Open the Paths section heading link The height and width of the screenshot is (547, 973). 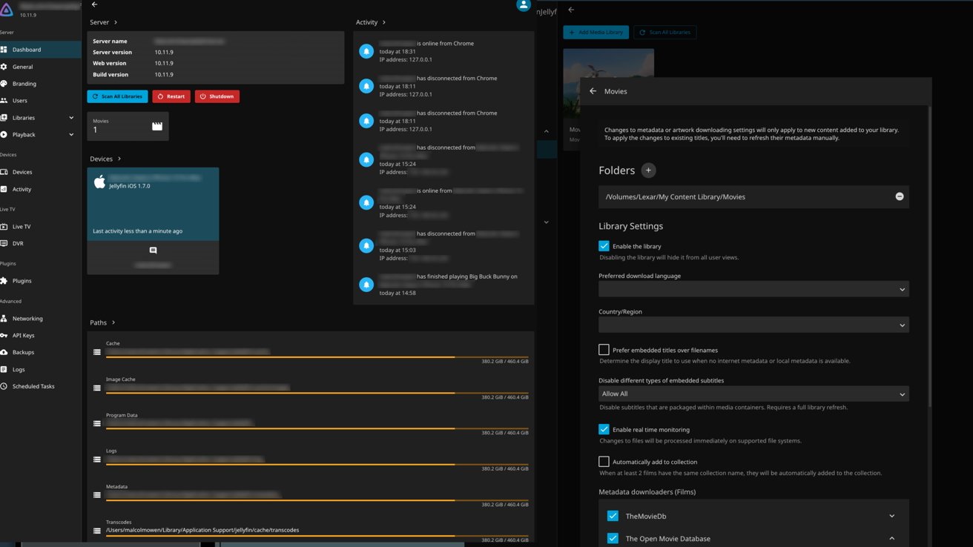102,322
